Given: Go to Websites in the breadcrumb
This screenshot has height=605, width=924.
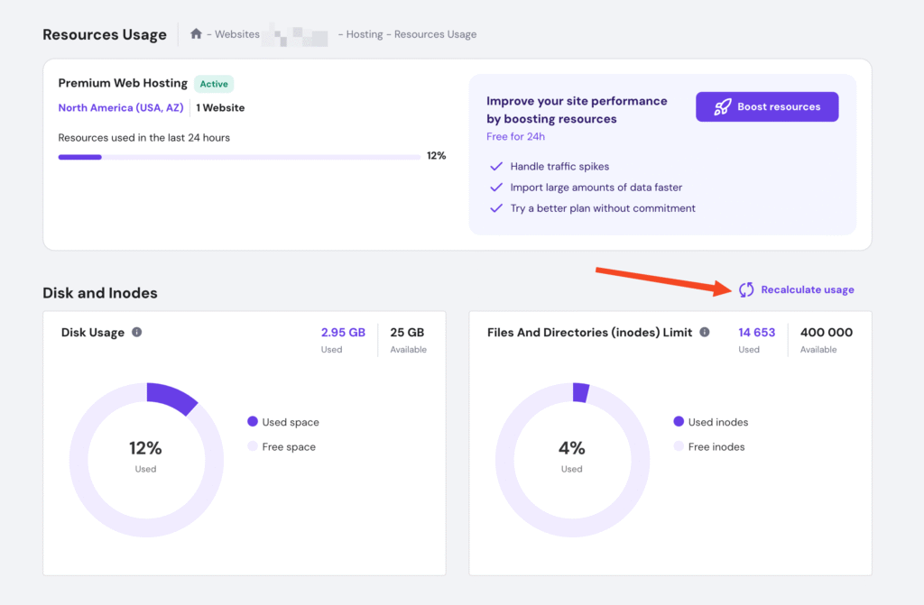Looking at the screenshot, I should point(236,34).
